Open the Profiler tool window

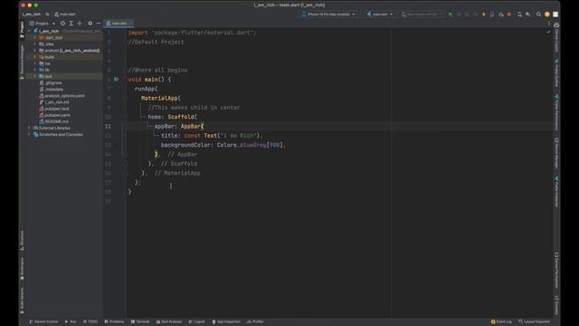(255, 321)
